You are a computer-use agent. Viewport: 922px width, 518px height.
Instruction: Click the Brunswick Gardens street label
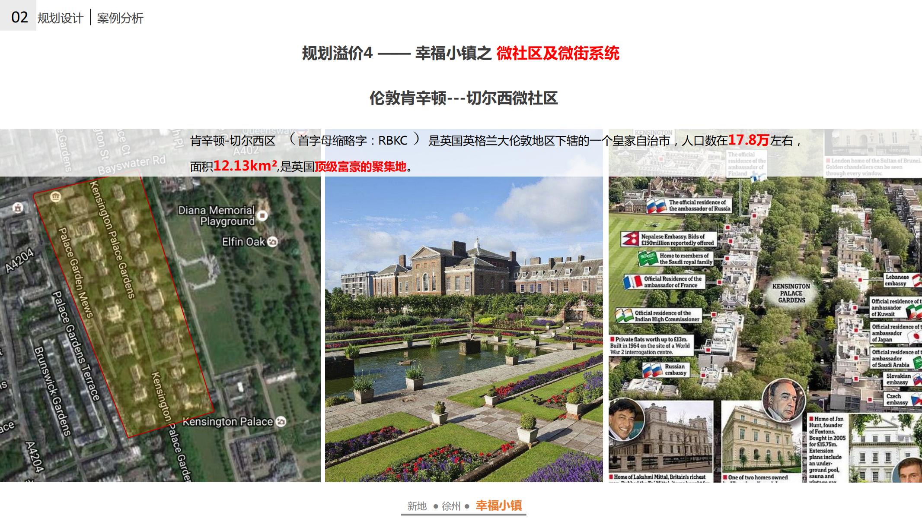[x=53, y=391]
